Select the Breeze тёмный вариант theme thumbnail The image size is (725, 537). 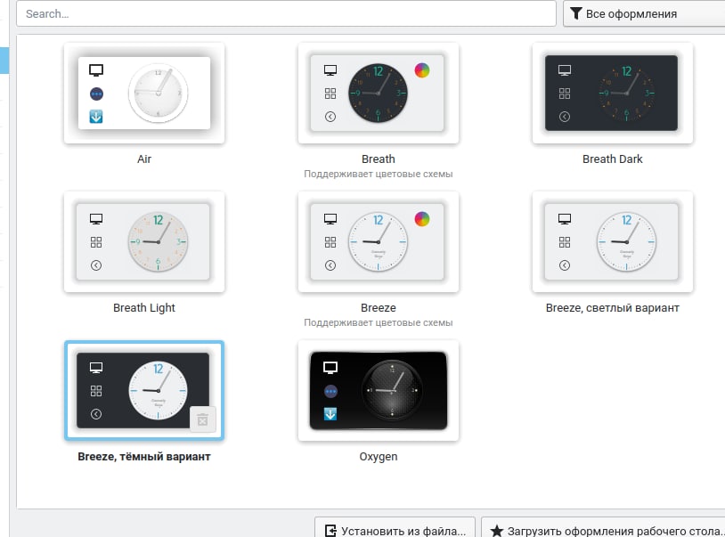point(144,390)
